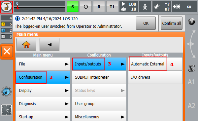Viewport: 198px width, 121px height.
Task: Open the I/O drivers entry
Action: (155, 77)
